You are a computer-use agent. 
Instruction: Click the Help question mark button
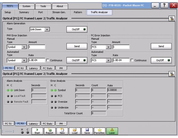click(x=163, y=6)
